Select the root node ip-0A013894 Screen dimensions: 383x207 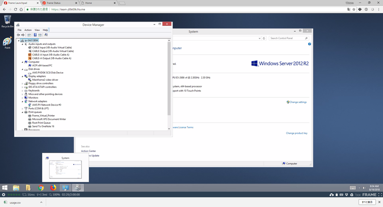[31, 40]
